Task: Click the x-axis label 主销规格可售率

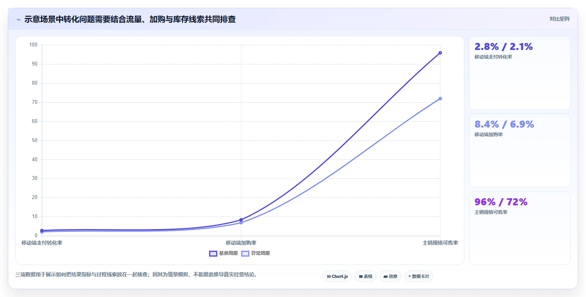Action: (x=440, y=243)
